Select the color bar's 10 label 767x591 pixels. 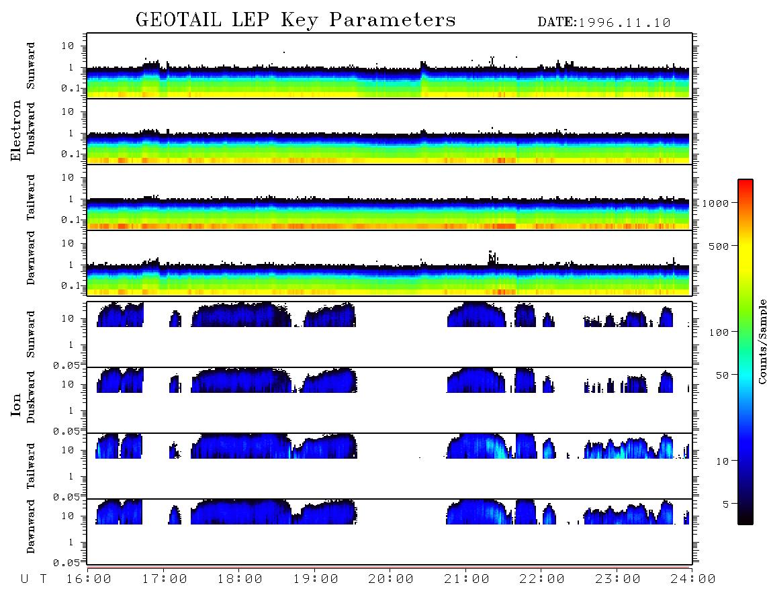coord(722,461)
